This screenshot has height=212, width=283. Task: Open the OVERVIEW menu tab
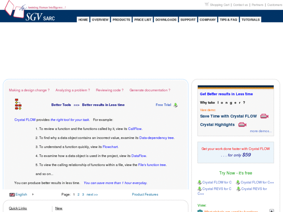pyautogui.click(x=100, y=20)
